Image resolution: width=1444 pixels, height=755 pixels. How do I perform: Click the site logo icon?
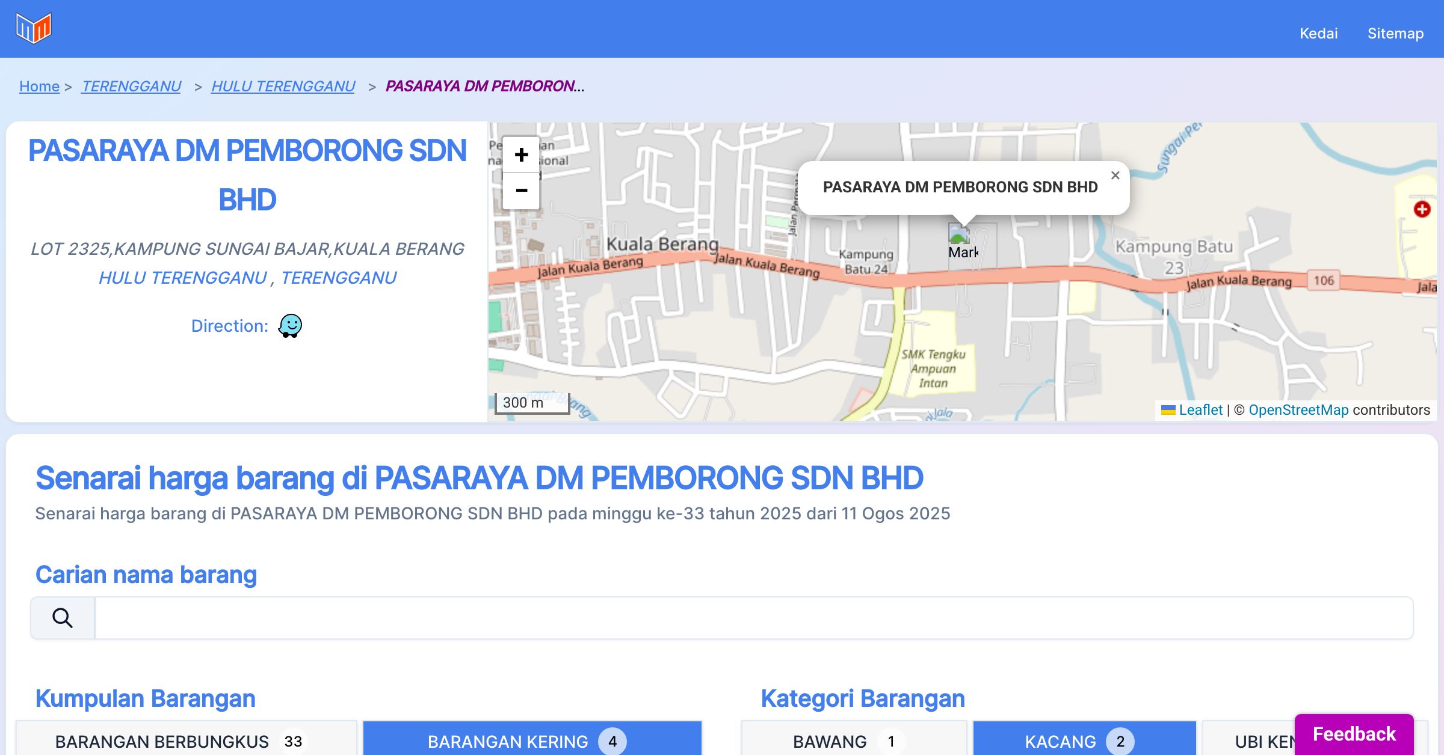pyautogui.click(x=34, y=28)
